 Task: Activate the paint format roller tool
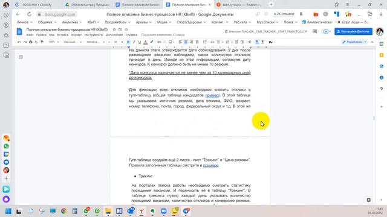[x=42, y=42]
